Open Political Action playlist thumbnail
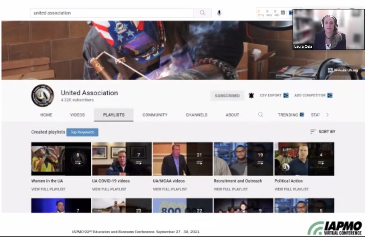The height and width of the screenshot is (237, 365). tap(304, 159)
